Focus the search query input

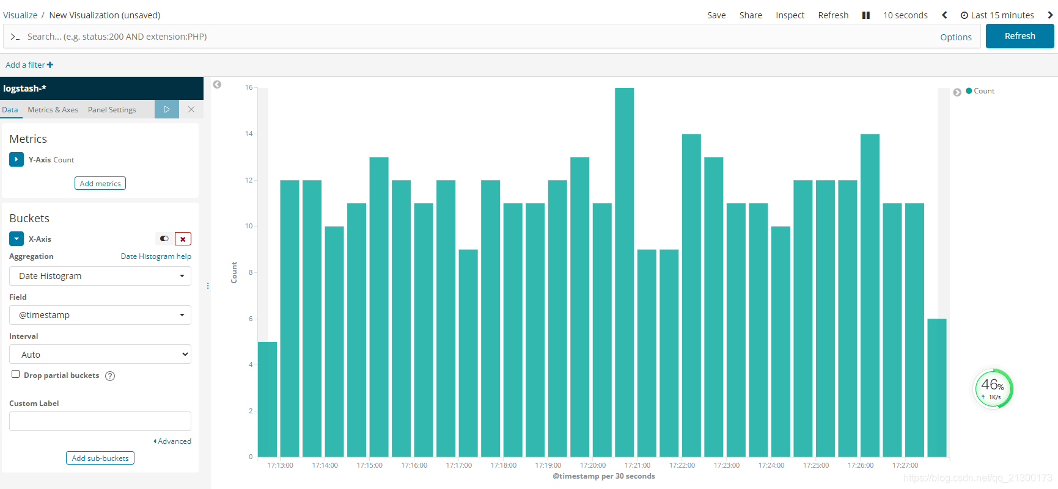click(x=477, y=37)
